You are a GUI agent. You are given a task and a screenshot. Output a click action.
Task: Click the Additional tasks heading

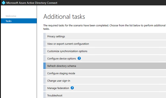coord(64,17)
